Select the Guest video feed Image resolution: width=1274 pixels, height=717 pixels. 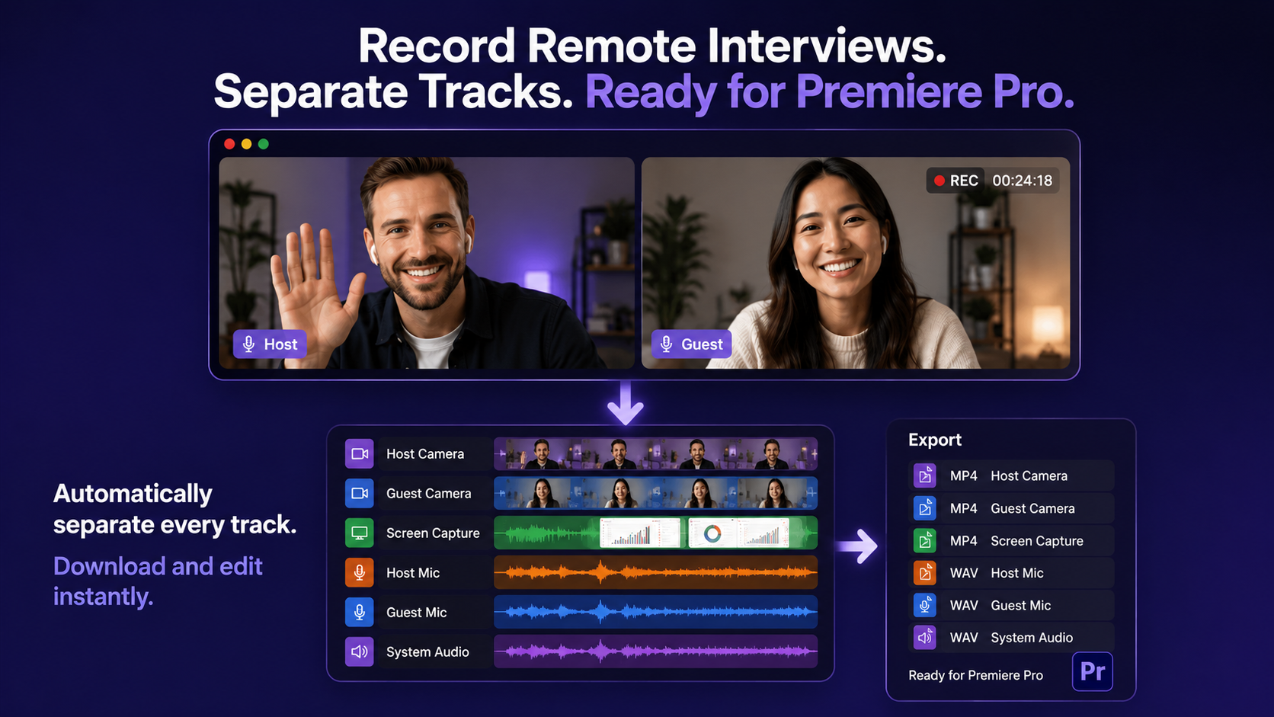[x=856, y=263]
